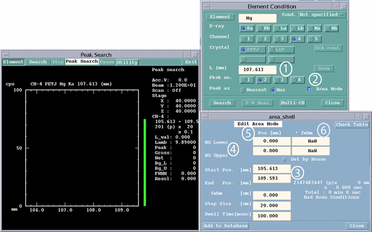The image size is (372, 232).
Task: Toggle the Area Mode checkbox
Action: coord(310,89)
